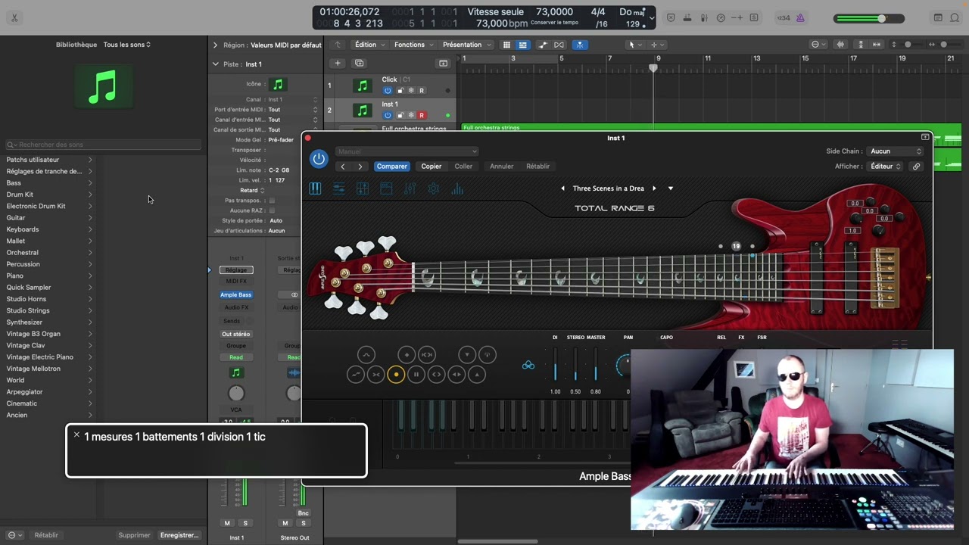This screenshot has width=969, height=545.
Task: Open the Manuel preset dropdown in plugin header
Action: [407, 151]
